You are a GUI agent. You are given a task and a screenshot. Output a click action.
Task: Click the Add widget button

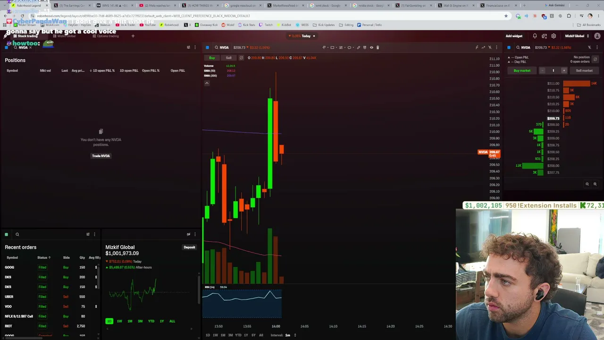[514, 36]
